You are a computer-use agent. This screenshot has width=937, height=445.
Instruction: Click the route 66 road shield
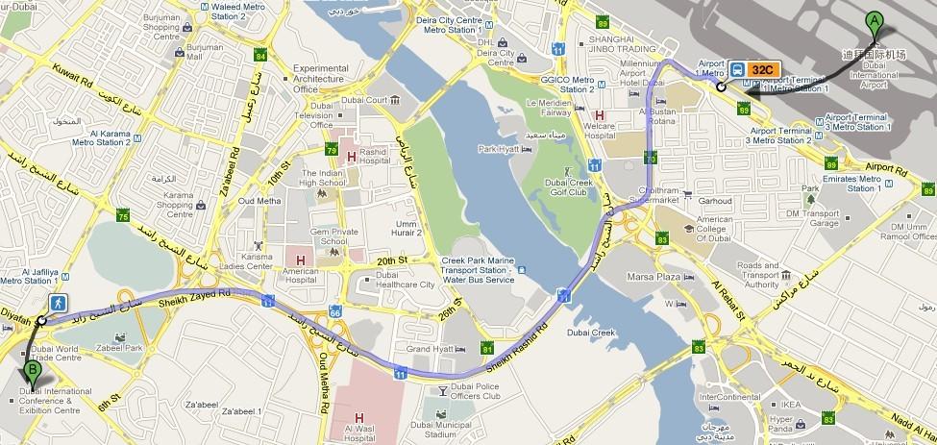tap(335, 311)
